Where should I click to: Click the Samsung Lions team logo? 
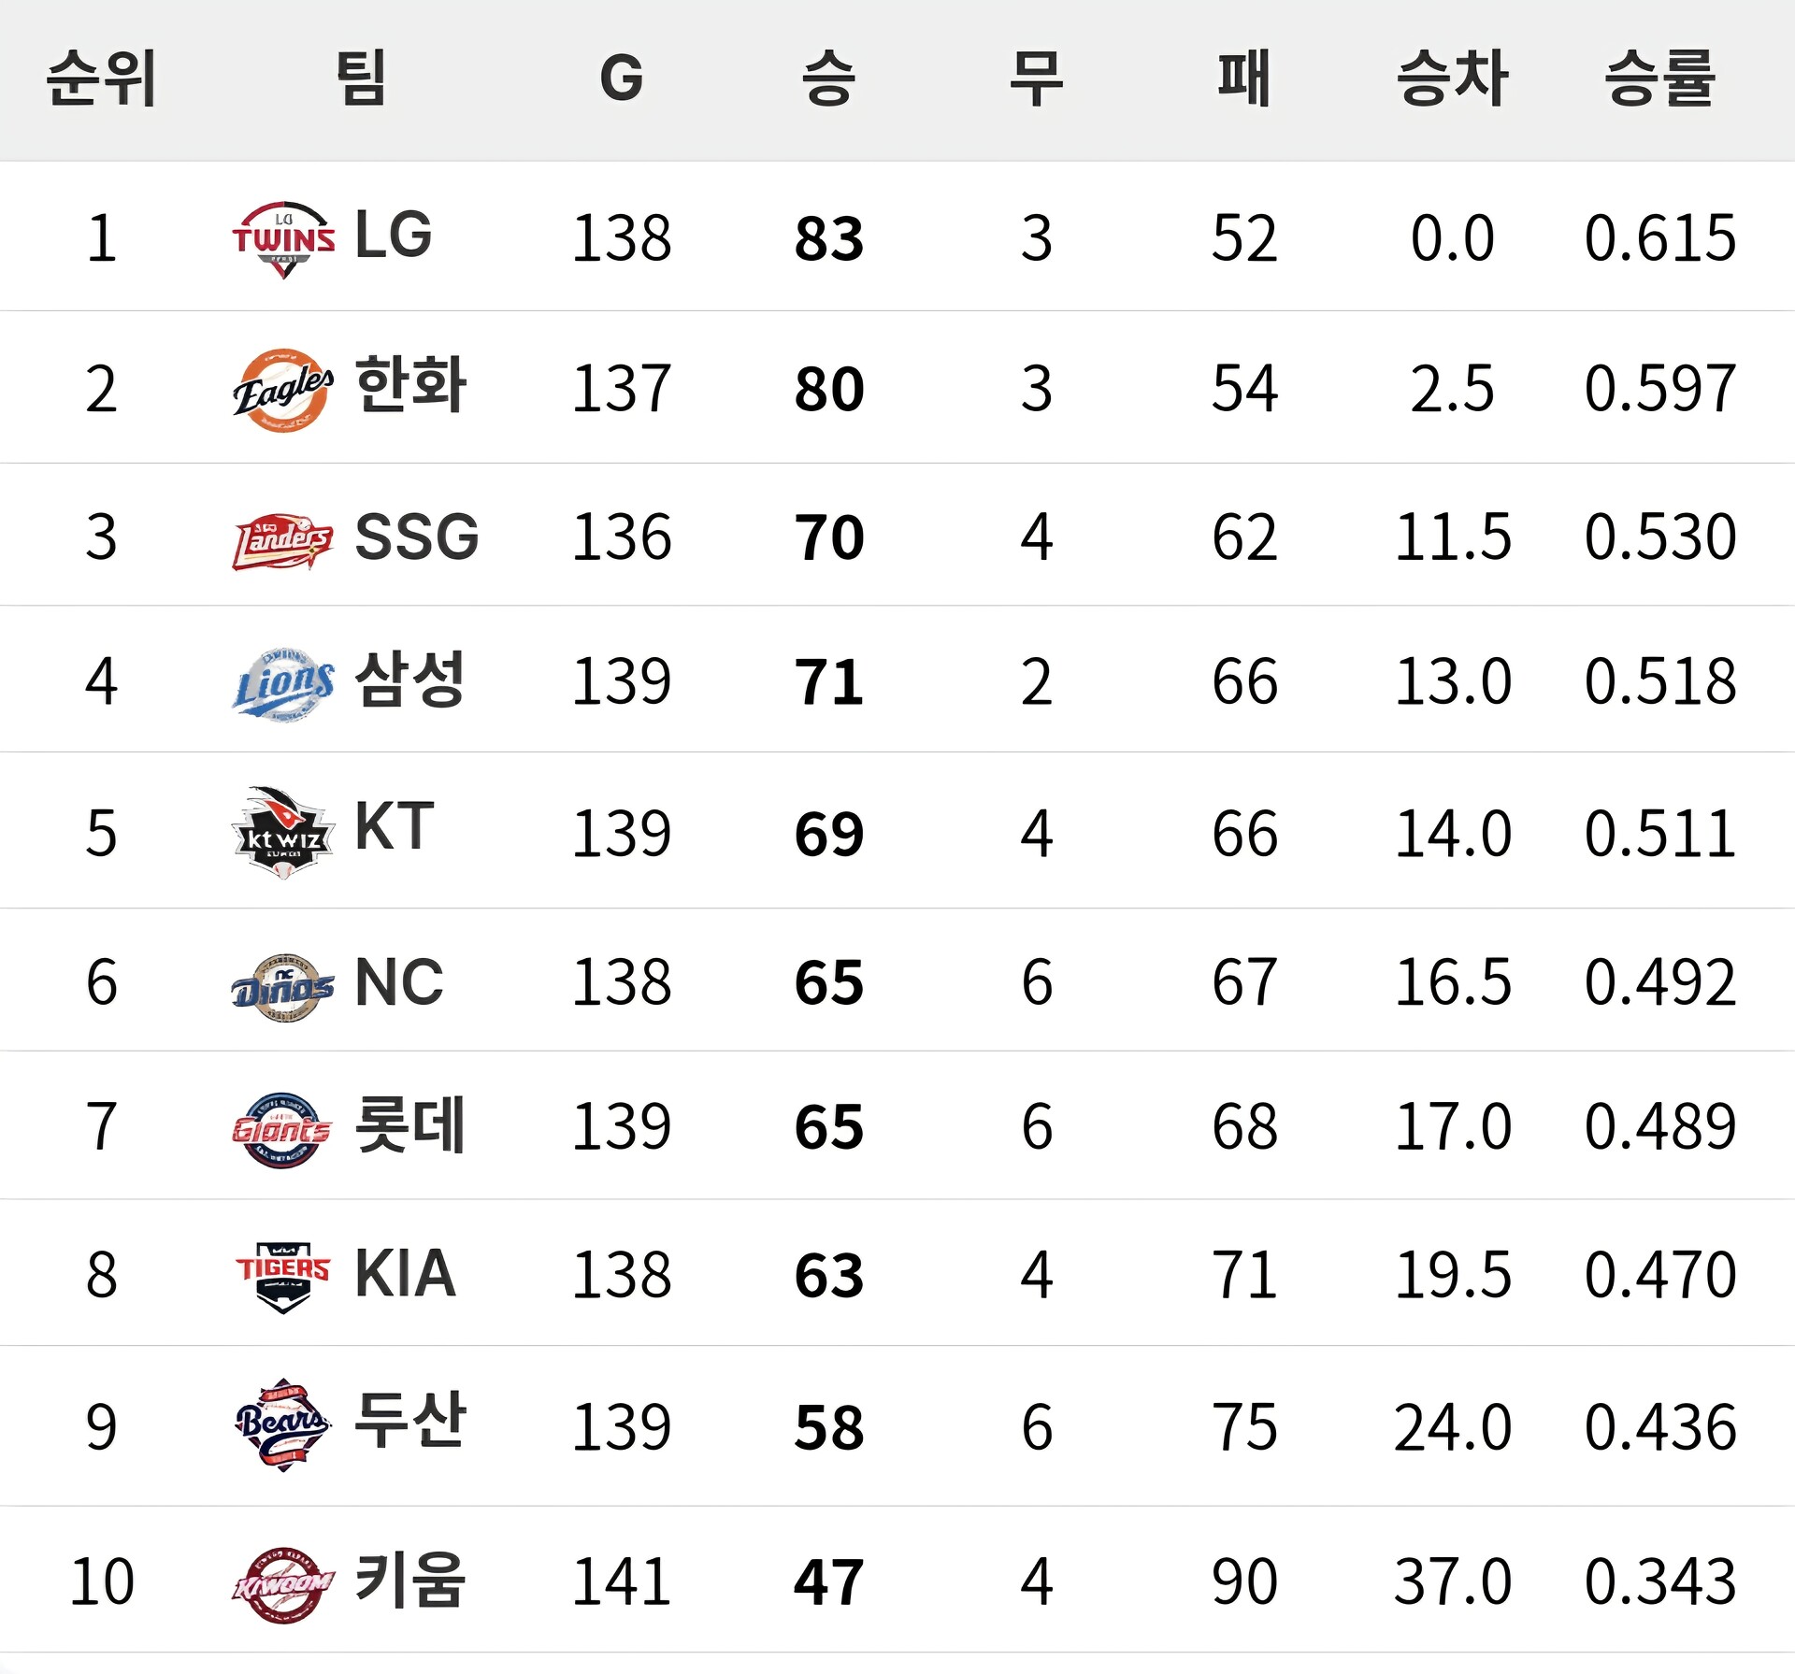283,684
